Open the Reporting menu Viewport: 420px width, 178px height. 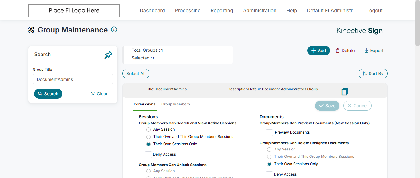(222, 10)
